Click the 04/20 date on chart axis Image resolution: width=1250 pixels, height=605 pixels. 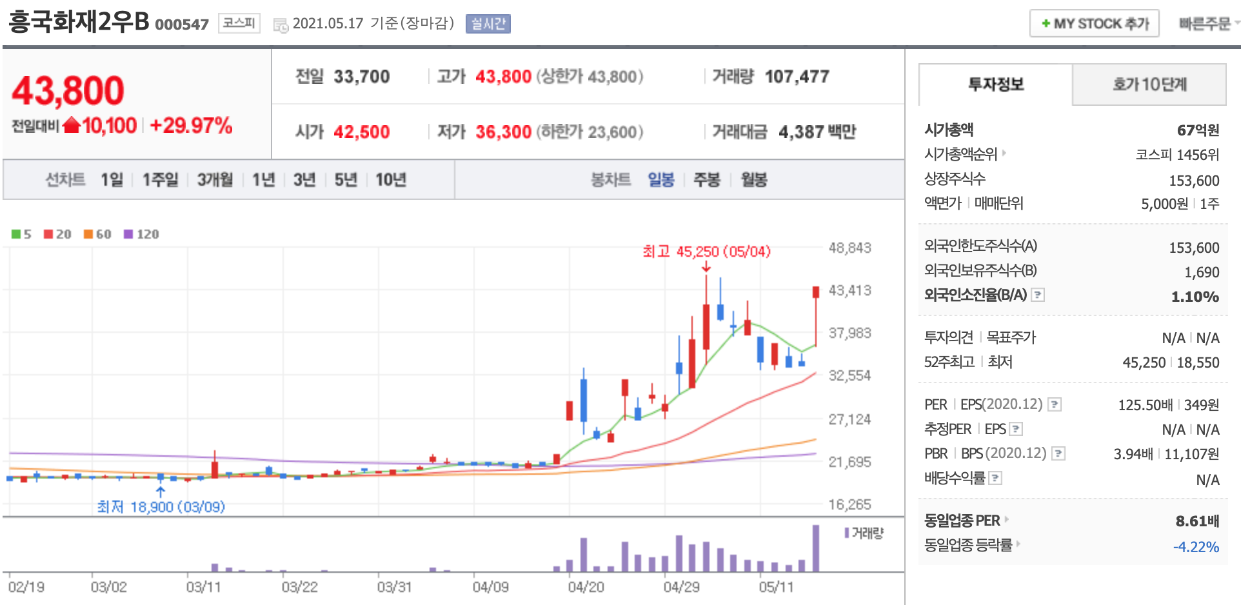coord(586,587)
